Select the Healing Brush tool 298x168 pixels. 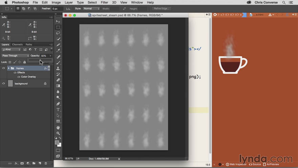click(58, 57)
